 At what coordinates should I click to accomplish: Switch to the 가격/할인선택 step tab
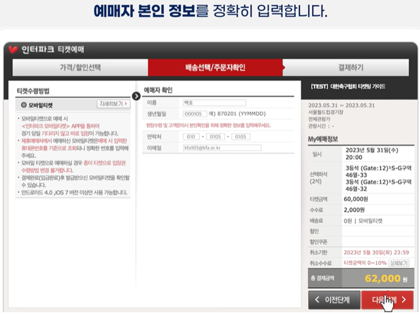click(x=80, y=68)
